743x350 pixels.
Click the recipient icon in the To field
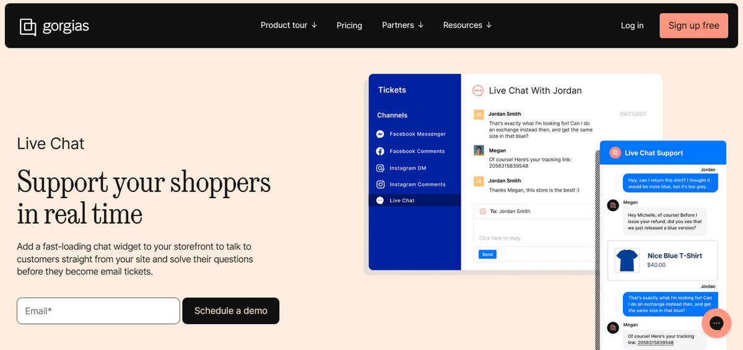(483, 211)
